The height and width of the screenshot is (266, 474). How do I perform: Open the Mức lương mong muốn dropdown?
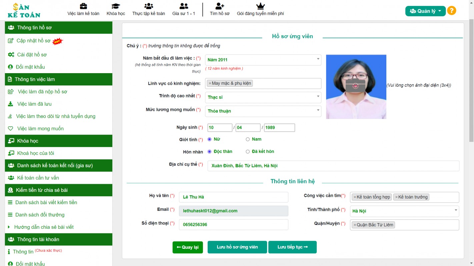263,111
